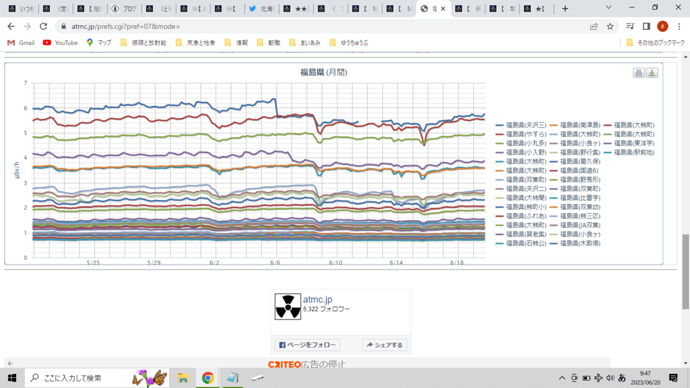Open the tab search dropdown chevron
The width and height of the screenshot is (690, 388).
(609, 8)
